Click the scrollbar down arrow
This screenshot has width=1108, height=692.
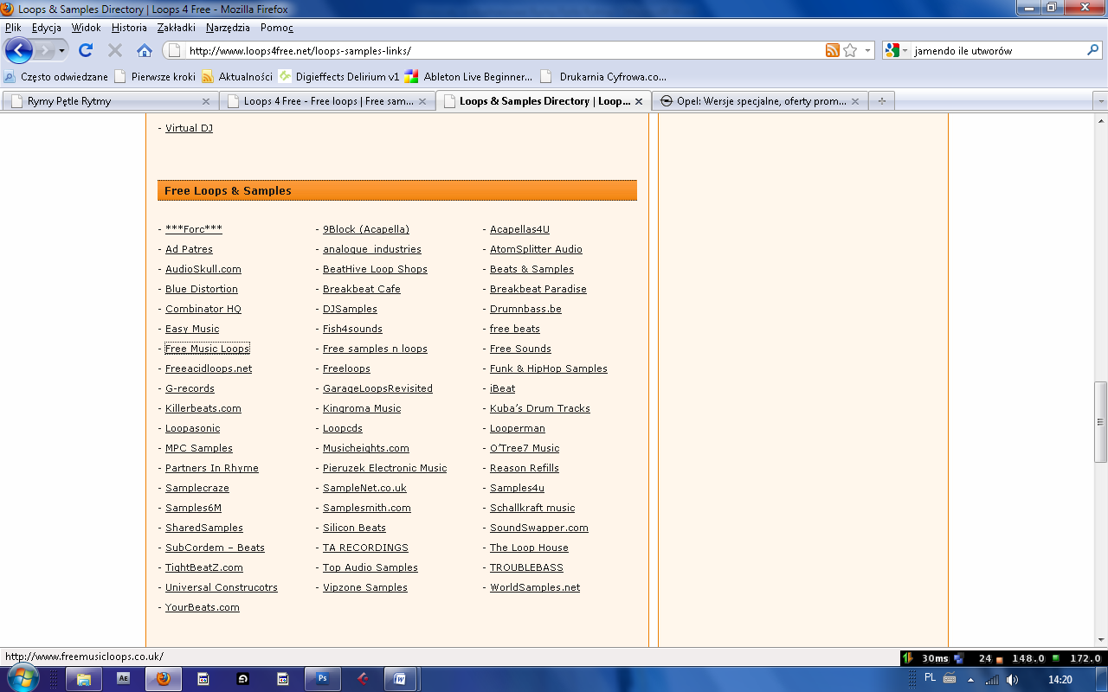click(1100, 641)
